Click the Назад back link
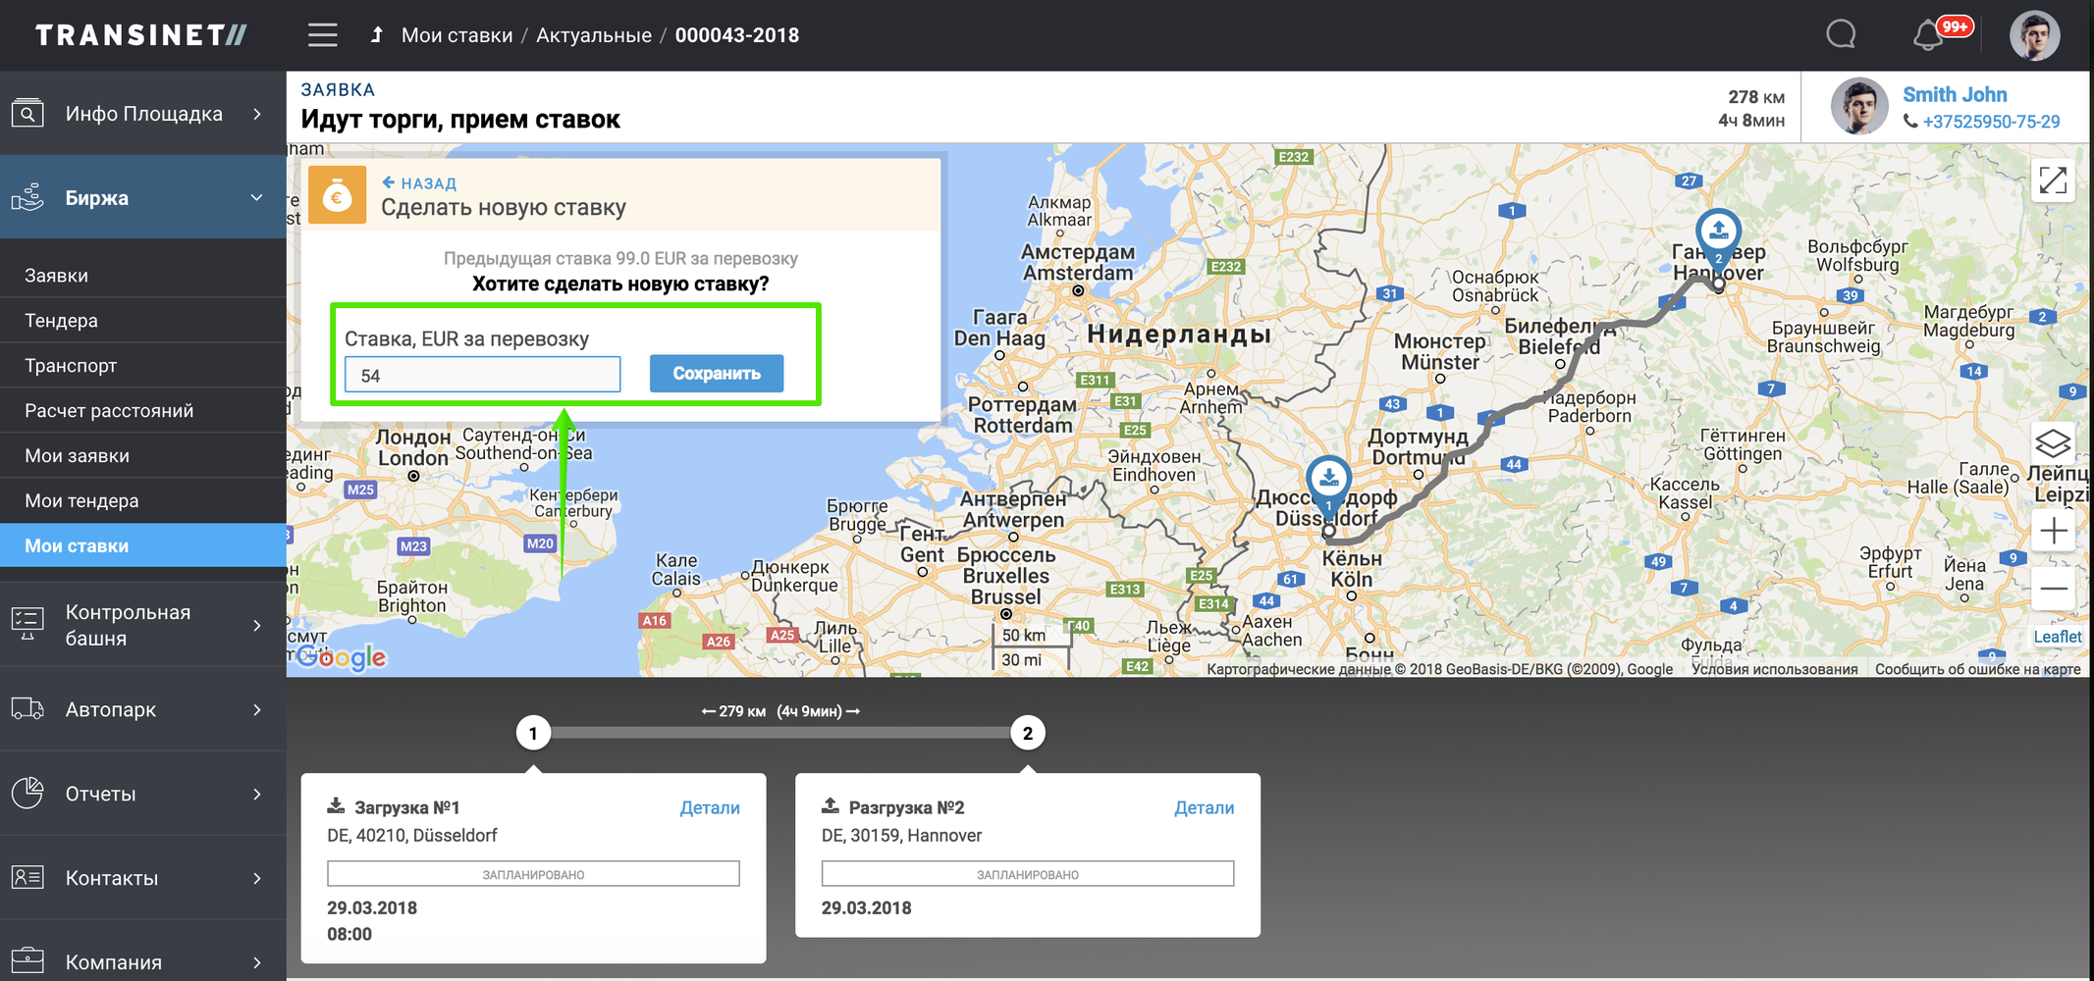The image size is (2094, 981). tap(419, 183)
